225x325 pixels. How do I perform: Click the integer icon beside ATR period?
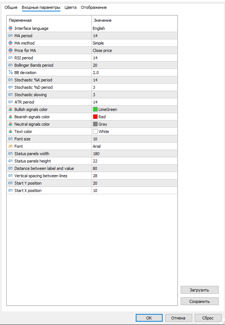click(x=10, y=102)
